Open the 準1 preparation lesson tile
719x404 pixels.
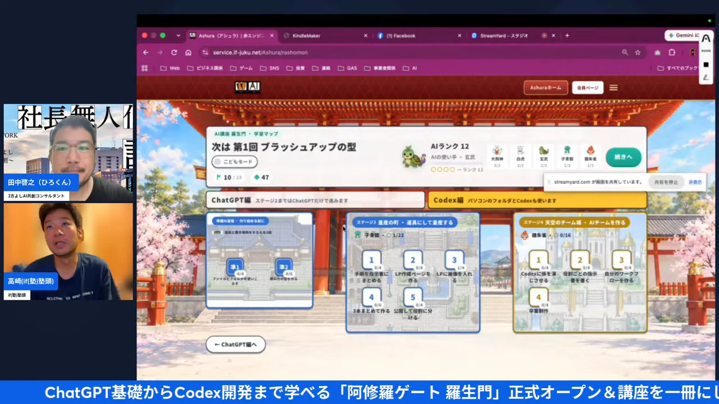pos(235,268)
